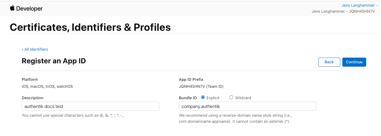This screenshot has width=381, height=136.
Task: Click the team name with ID JQNH45HN7V in header
Action: [343, 11]
